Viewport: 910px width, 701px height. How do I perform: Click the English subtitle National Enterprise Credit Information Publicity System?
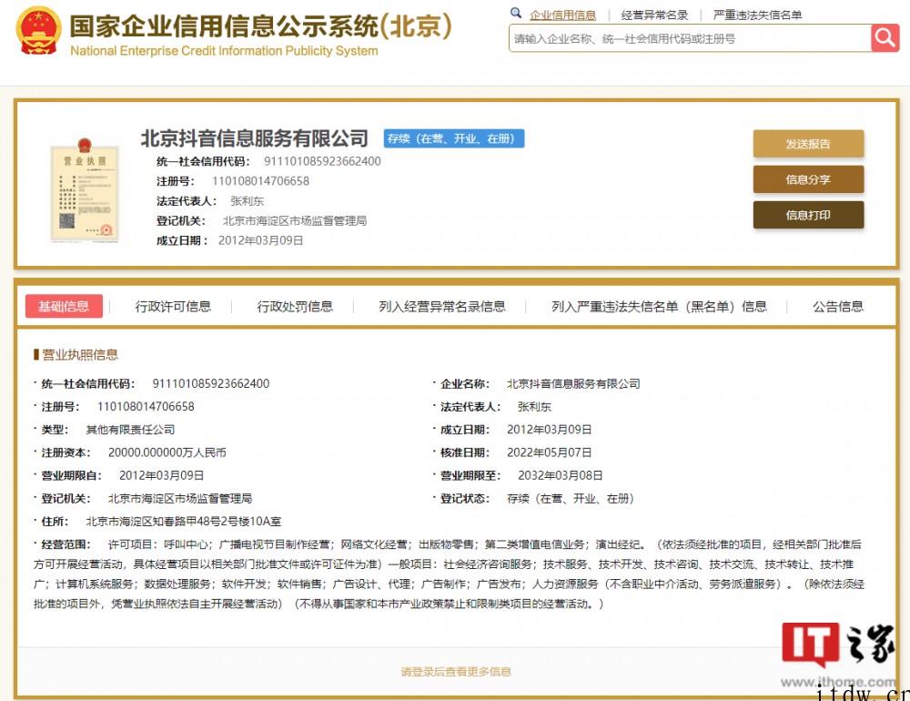point(224,51)
